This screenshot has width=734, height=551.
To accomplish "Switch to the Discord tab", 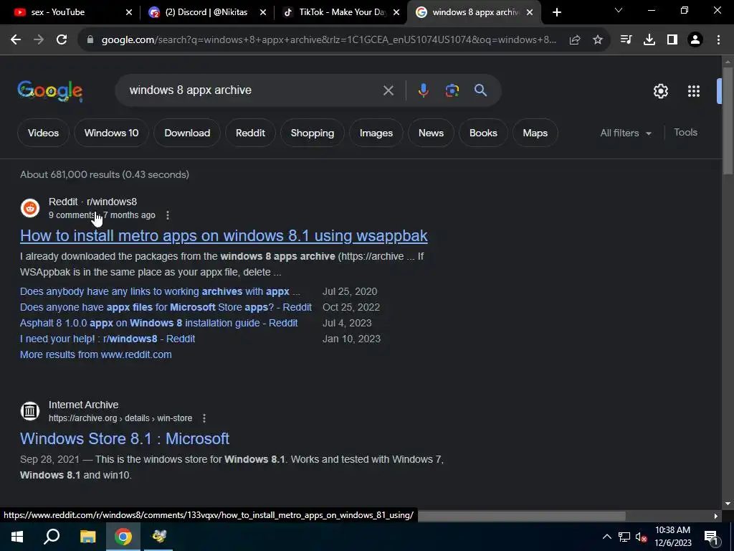I will [206, 12].
